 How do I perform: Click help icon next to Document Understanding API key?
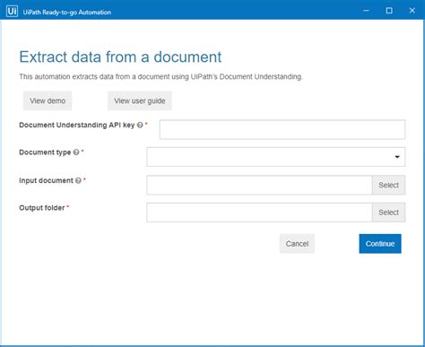[140, 126]
